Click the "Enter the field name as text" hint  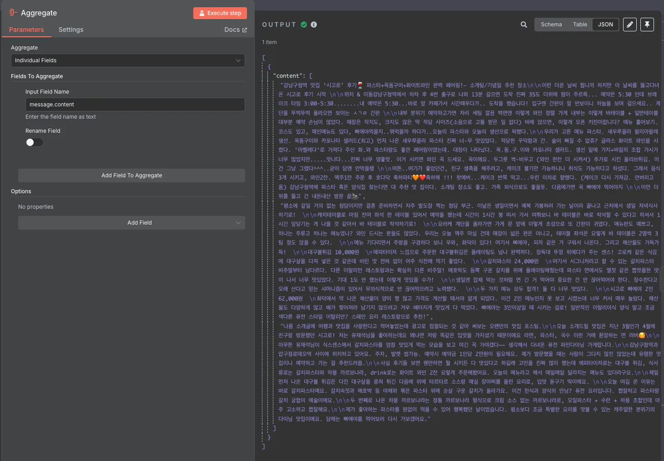click(x=60, y=117)
